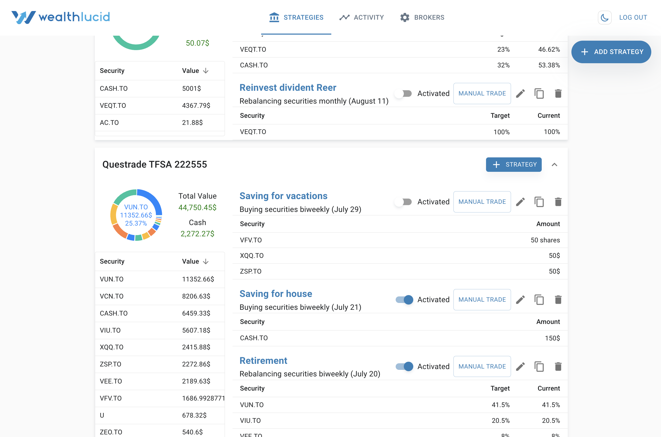Edit the Retirement strategy

tap(520, 366)
